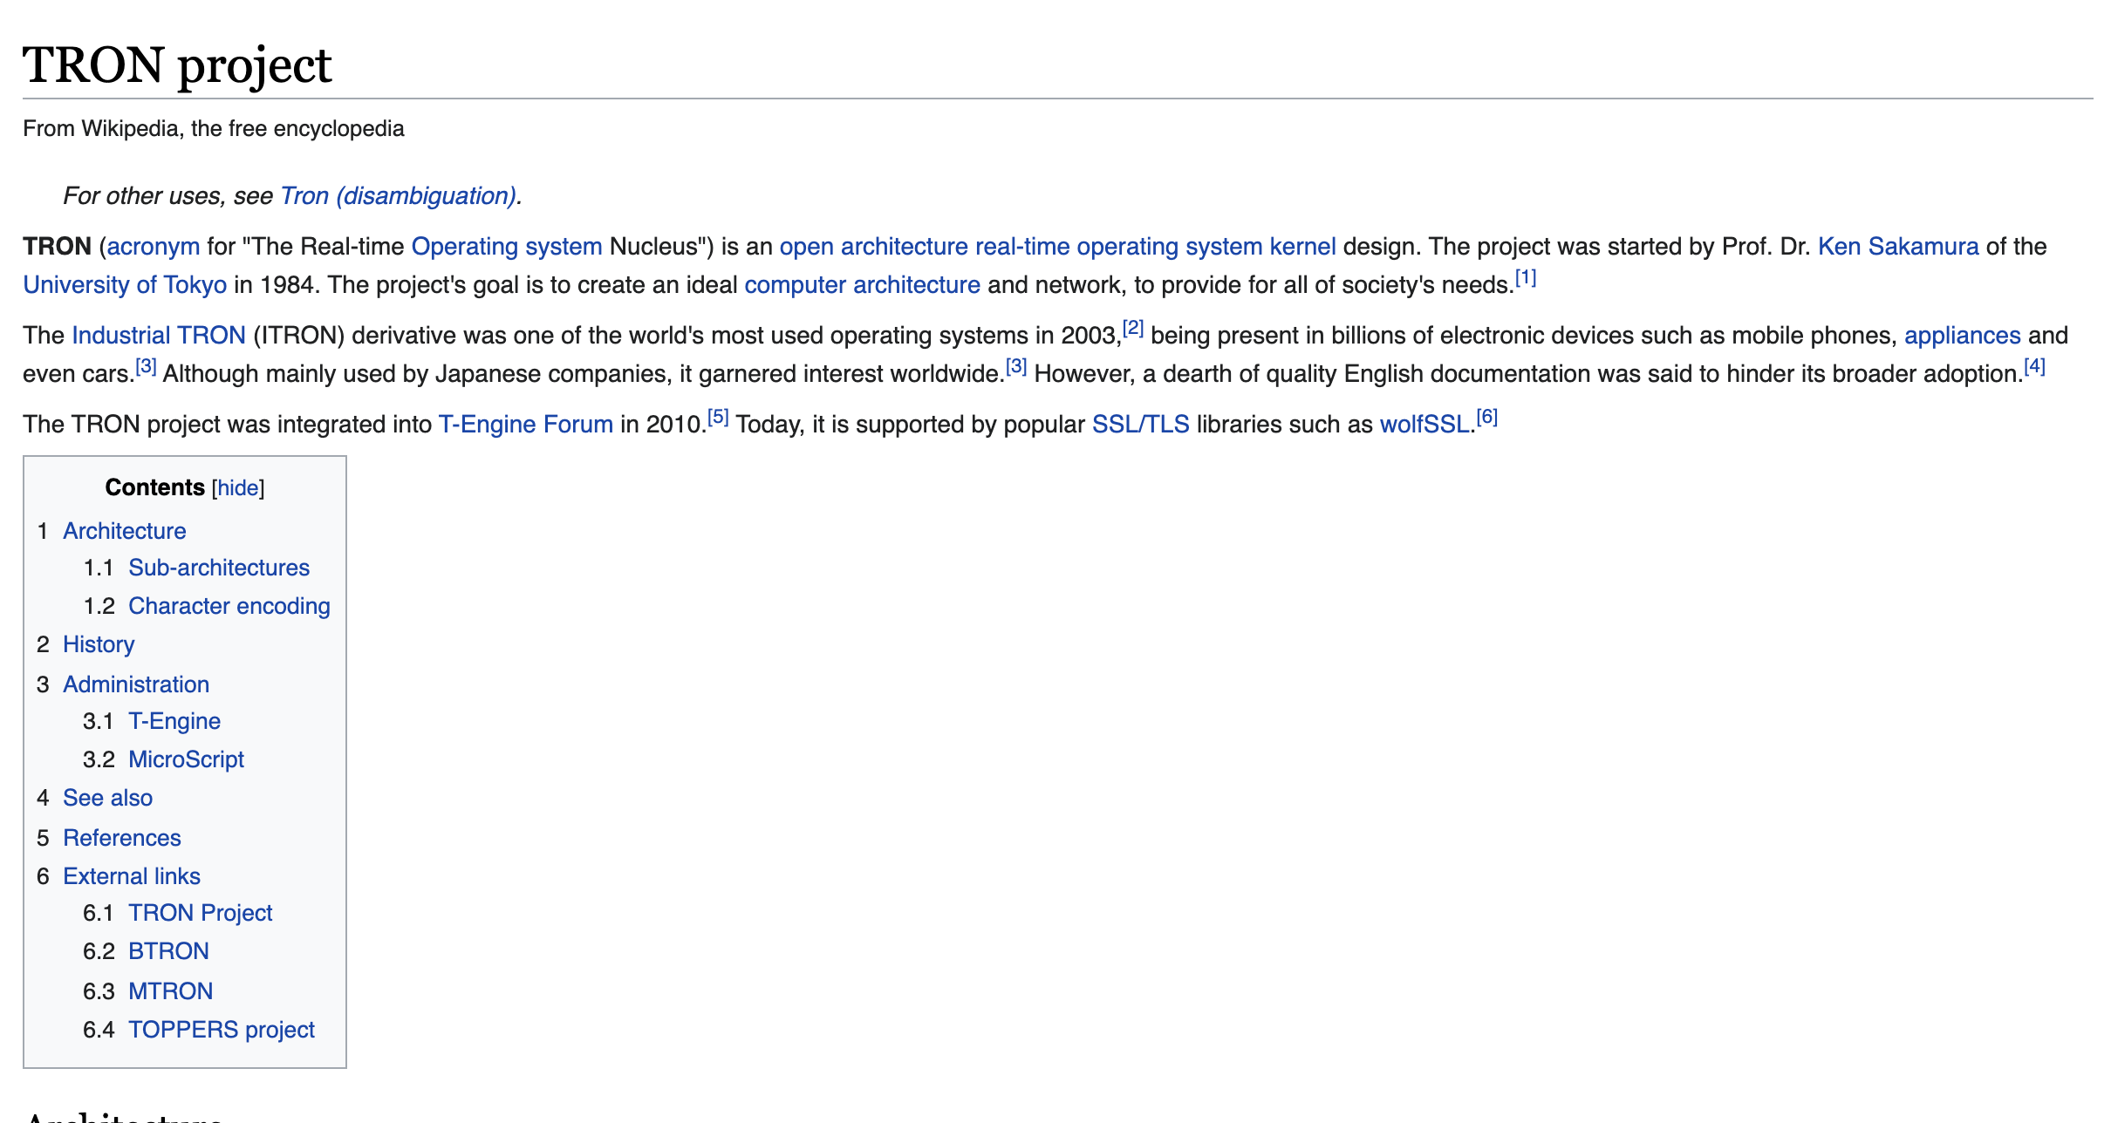Screen dimensions: 2111x1123
Task: Go to MTRON subsection
Action: (170, 991)
